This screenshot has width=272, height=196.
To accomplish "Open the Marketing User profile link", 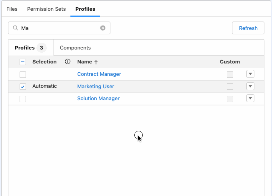I will point(96,87).
